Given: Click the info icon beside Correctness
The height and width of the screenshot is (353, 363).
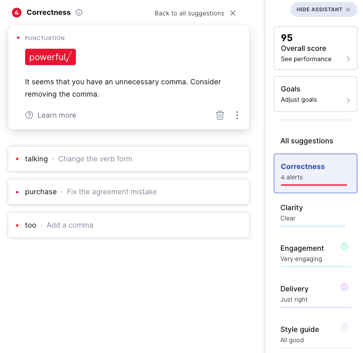Looking at the screenshot, I should [79, 12].
